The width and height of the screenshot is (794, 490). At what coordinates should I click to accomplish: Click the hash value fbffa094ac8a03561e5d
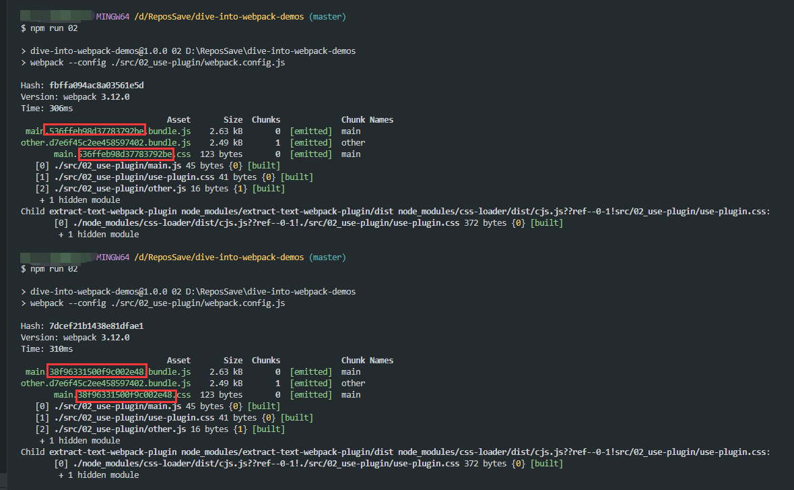click(96, 86)
